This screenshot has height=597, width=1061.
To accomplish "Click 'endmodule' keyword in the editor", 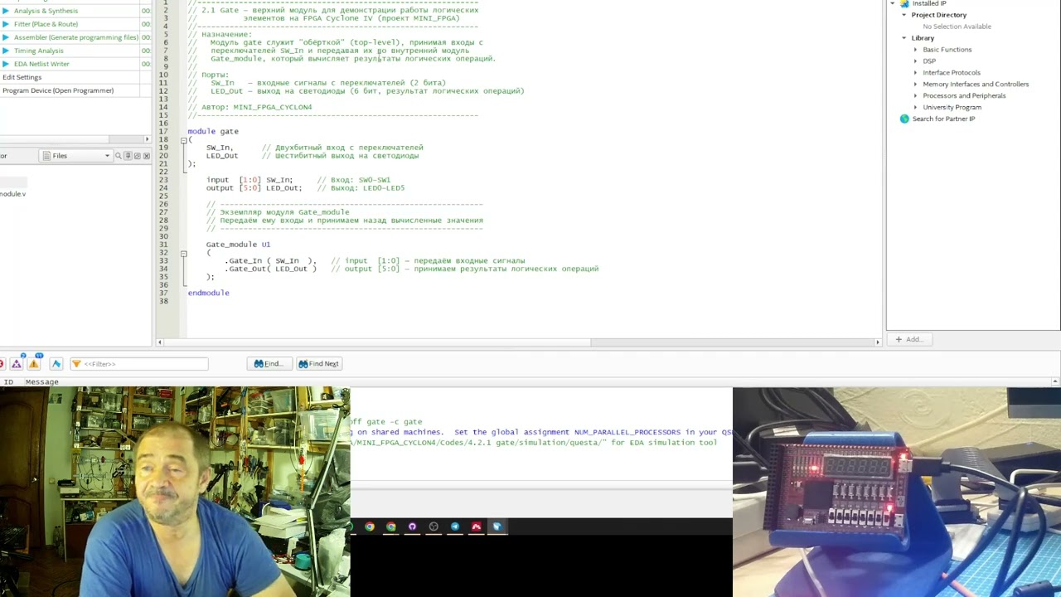I will tap(209, 293).
